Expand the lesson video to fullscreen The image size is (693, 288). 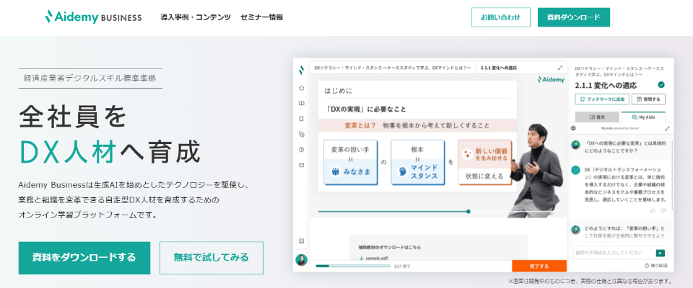coord(560,68)
